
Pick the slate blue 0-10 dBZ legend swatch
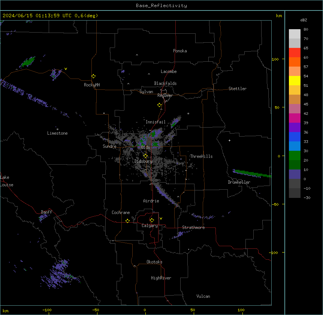tap(295, 174)
